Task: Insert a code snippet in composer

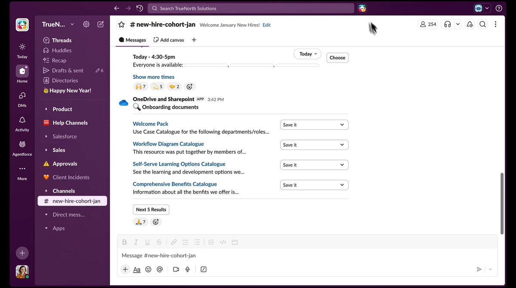Action: click(223, 242)
